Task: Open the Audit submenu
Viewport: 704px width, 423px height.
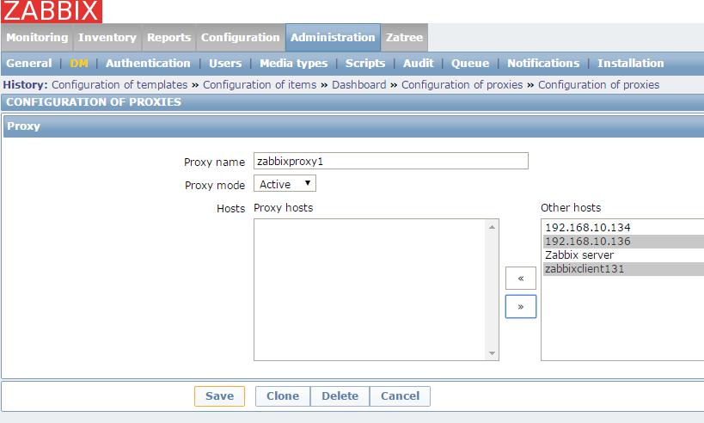Action: pyautogui.click(x=419, y=64)
